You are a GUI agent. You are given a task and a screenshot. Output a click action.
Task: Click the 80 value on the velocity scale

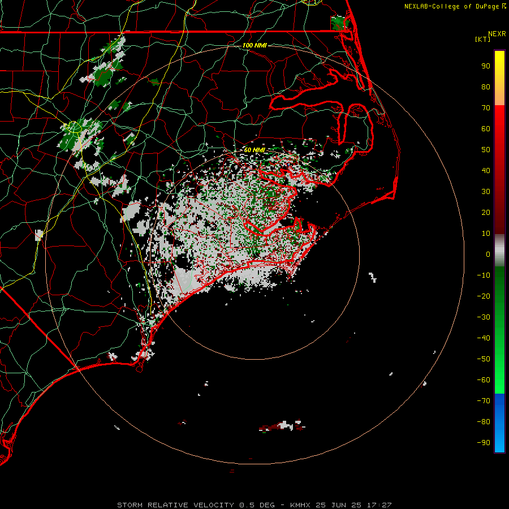(486, 87)
